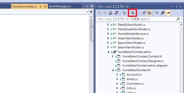Select DetailsViewModel.cs in the tree
The height and width of the screenshot is (93, 184).
coord(131,25)
